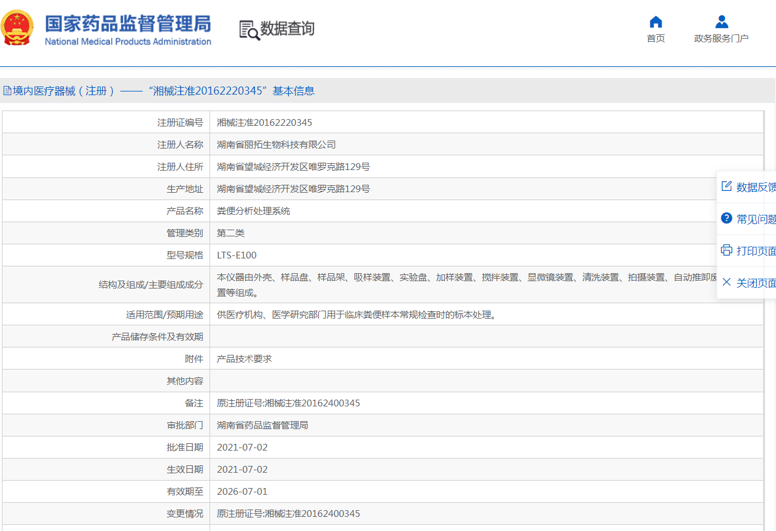
Task: Click the 变更情况 value text
Action: pyautogui.click(x=288, y=514)
